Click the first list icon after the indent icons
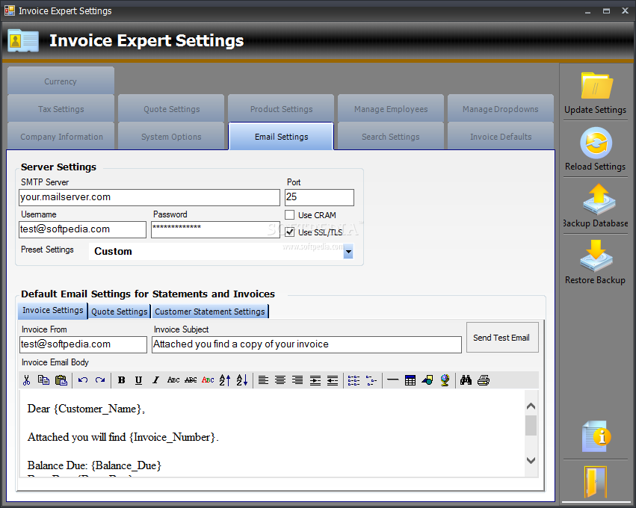The height and width of the screenshot is (508, 636). [x=353, y=380]
